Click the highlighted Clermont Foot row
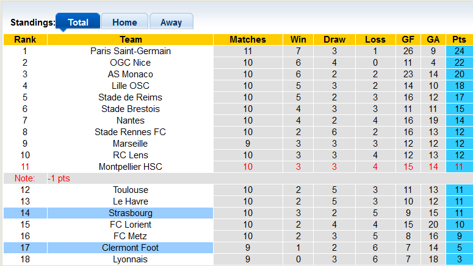The height and width of the screenshot is (266, 473). point(130,248)
